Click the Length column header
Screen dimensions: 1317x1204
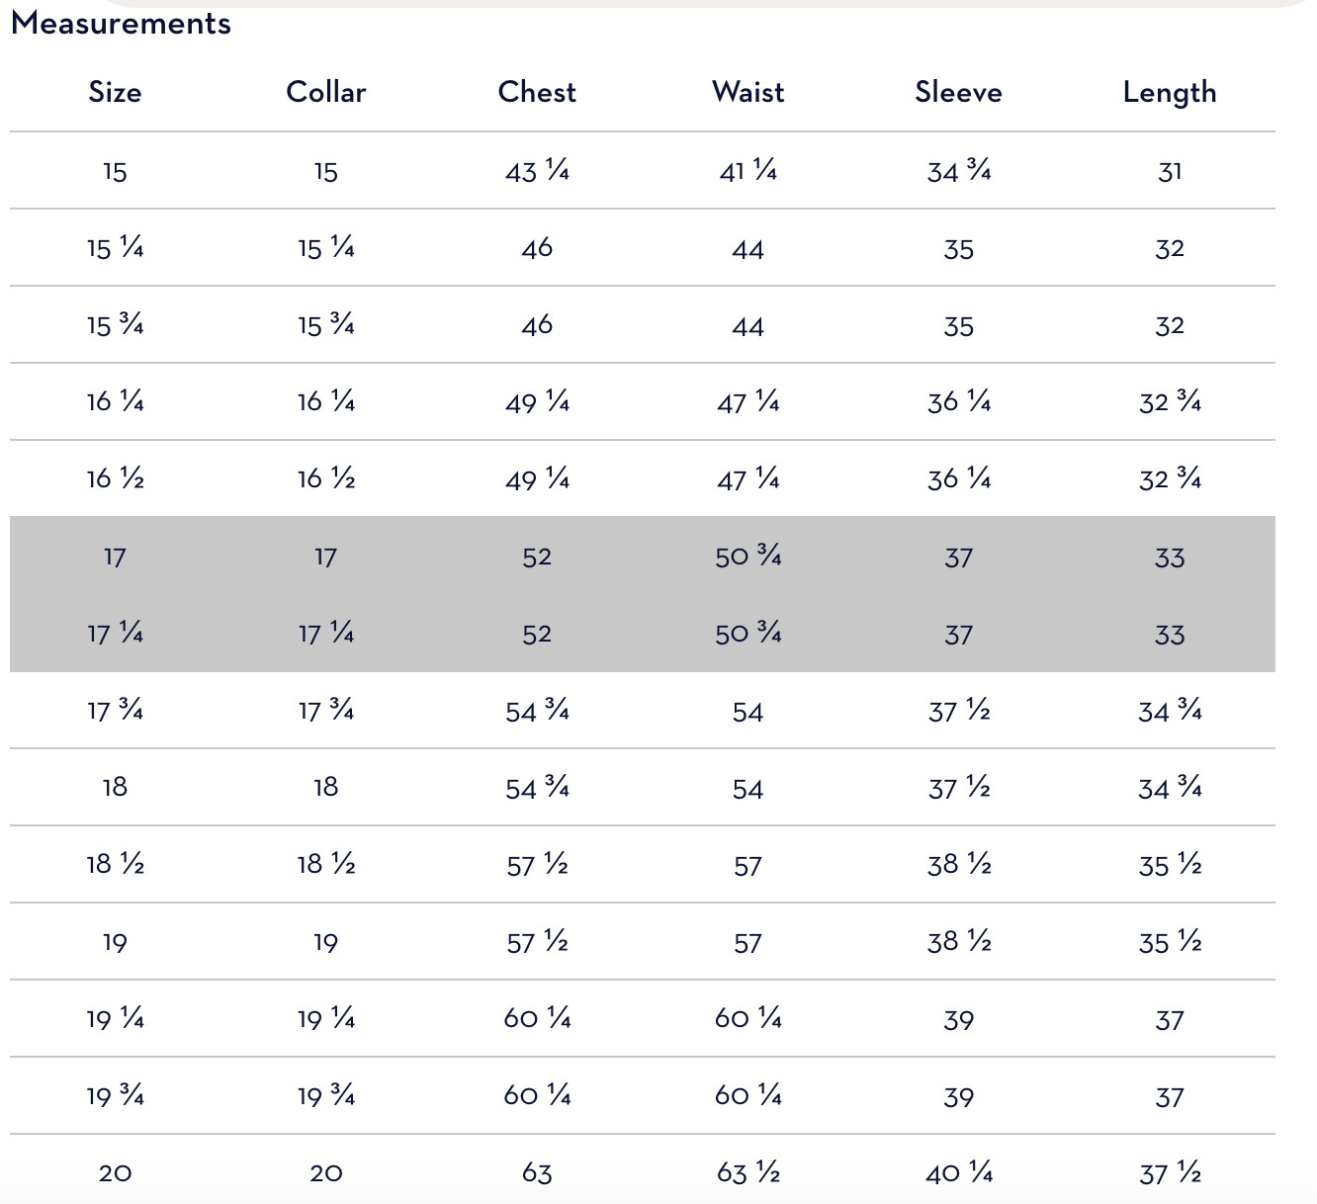click(1170, 93)
